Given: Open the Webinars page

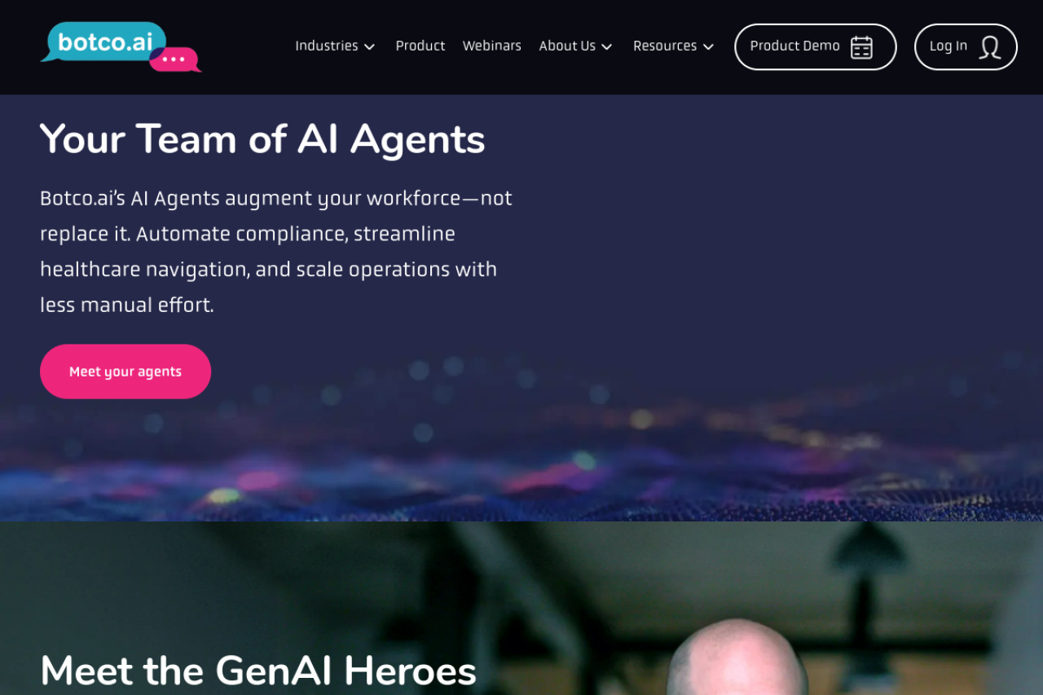Looking at the screenshot, I should point(492,46).
